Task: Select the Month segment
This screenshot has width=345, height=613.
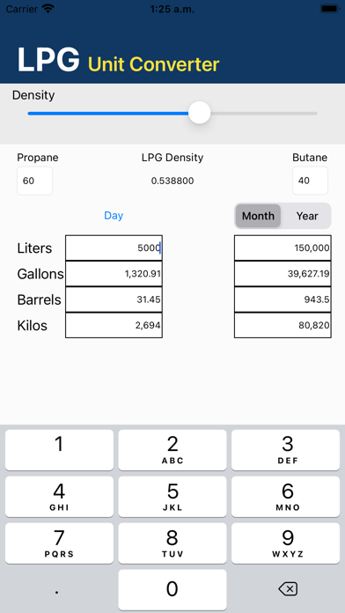Action: pyautogui.click(x=258, y=216)
